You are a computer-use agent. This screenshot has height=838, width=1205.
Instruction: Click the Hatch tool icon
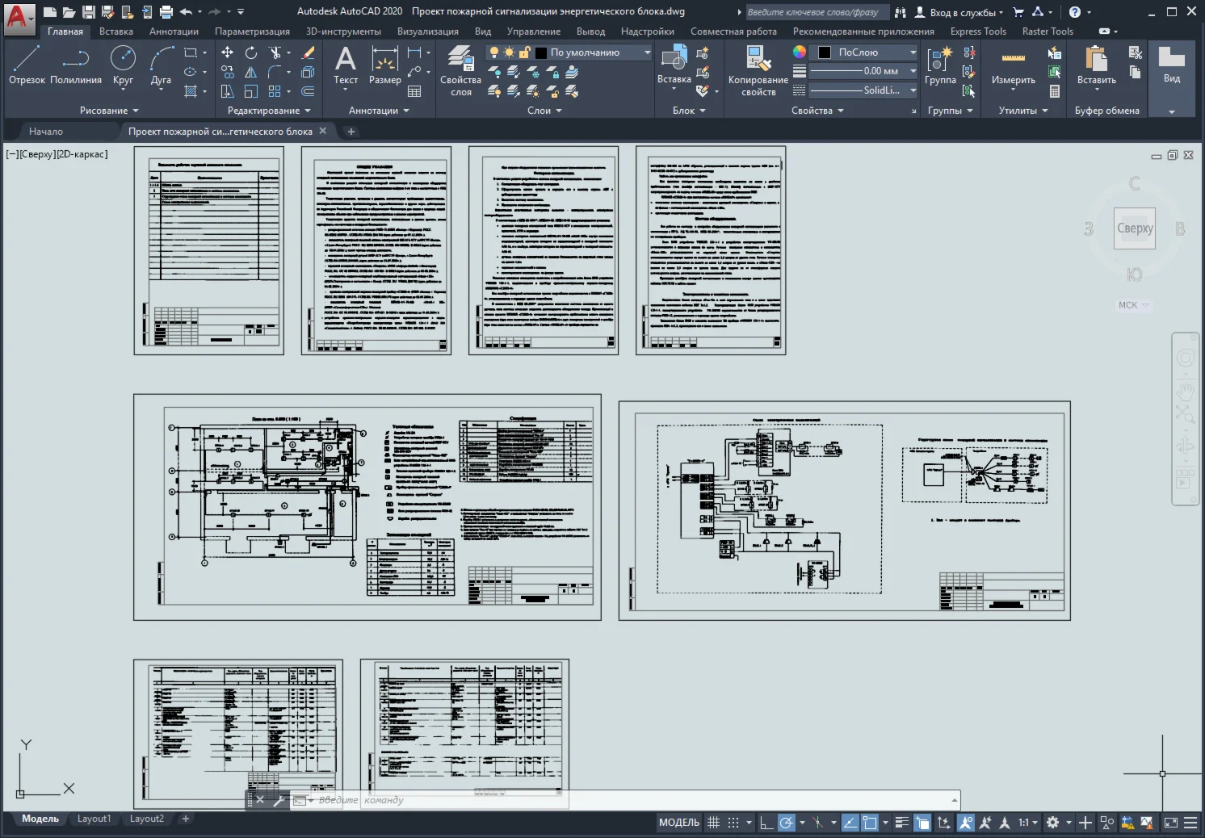coord(191,91)
